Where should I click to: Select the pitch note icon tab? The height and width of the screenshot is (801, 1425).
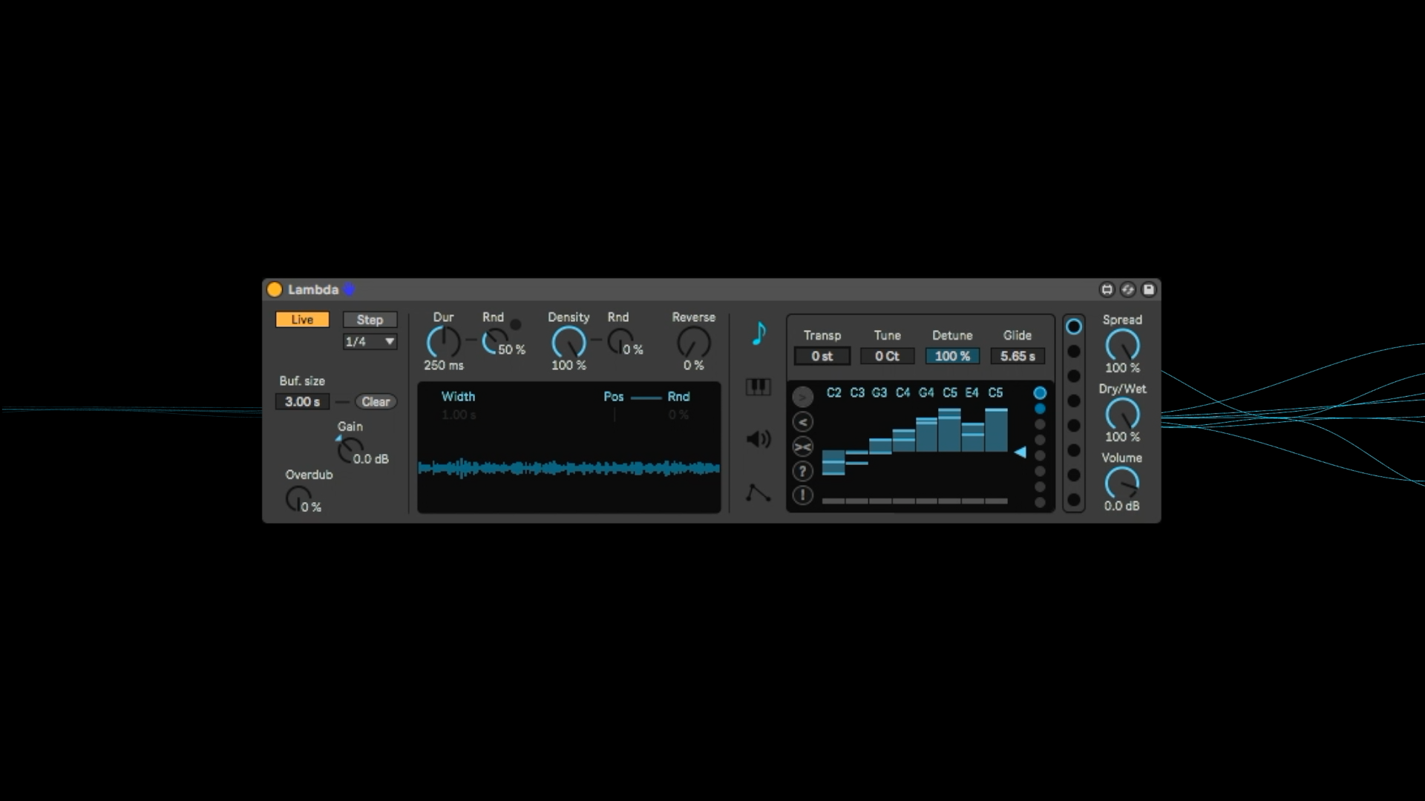tap(759, 334)
